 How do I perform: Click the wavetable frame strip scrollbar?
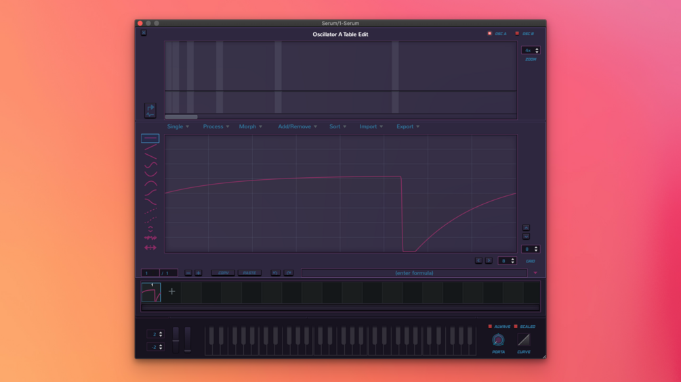(x=340, y=308)
